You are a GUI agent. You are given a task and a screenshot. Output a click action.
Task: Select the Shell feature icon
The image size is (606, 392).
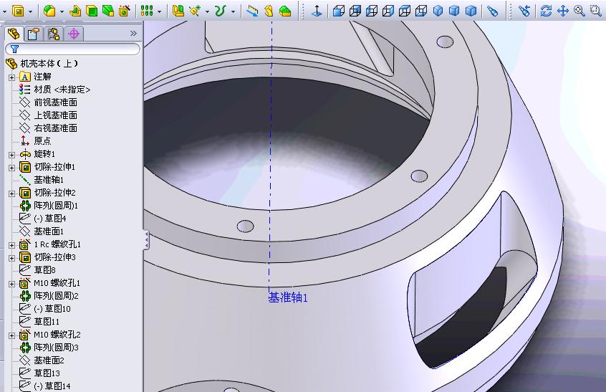(x=92, y=11)
